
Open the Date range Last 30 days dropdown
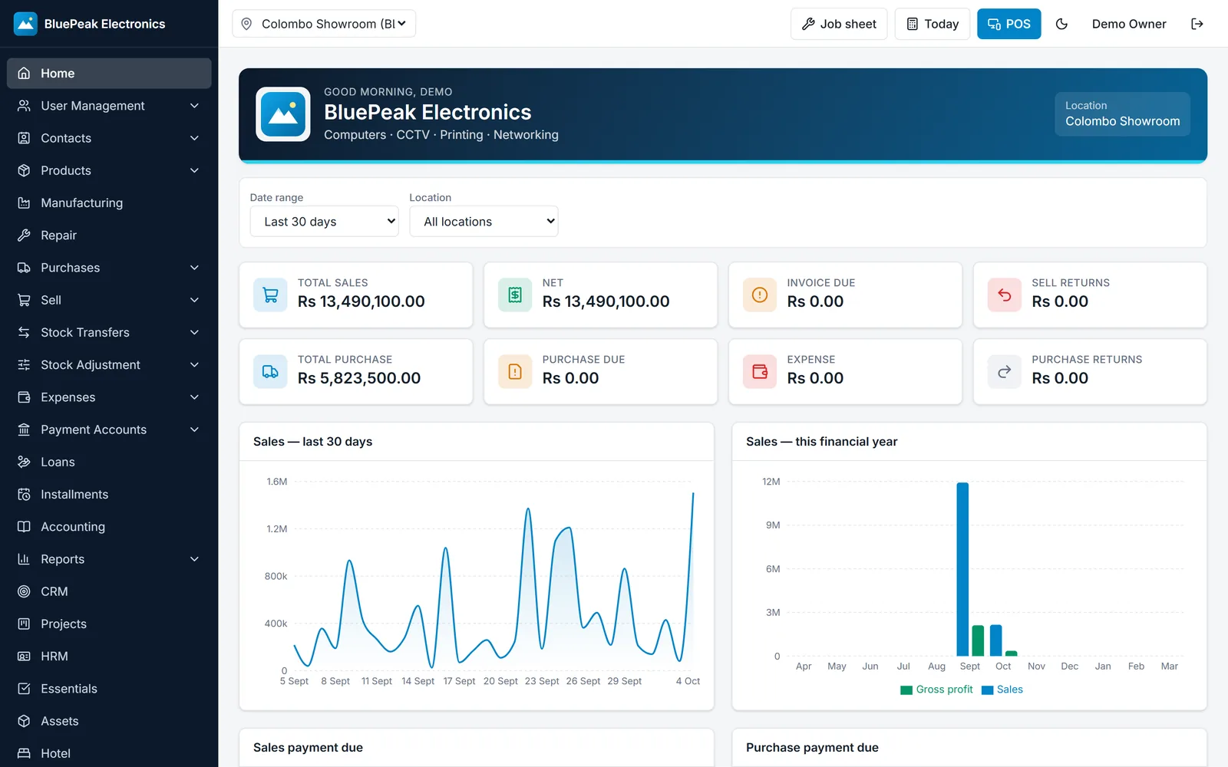[x=325, y=222]
